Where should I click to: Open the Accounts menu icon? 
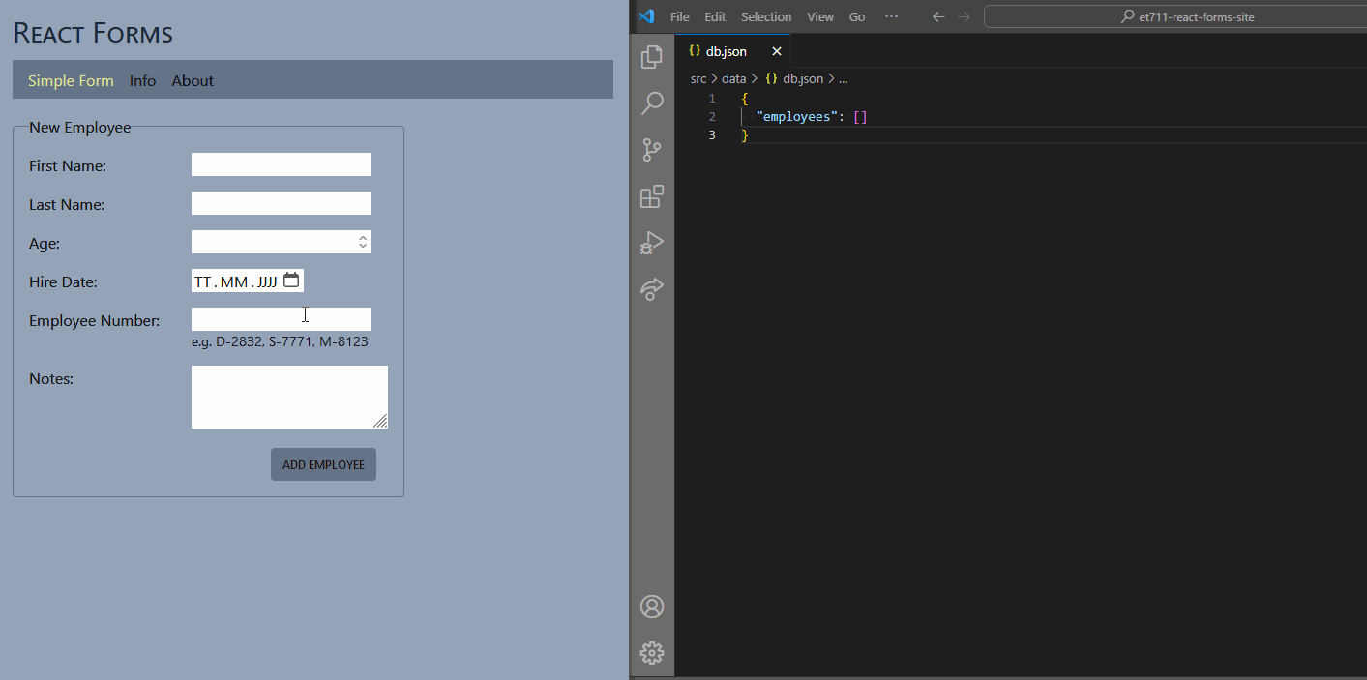[x=652, y=606]
